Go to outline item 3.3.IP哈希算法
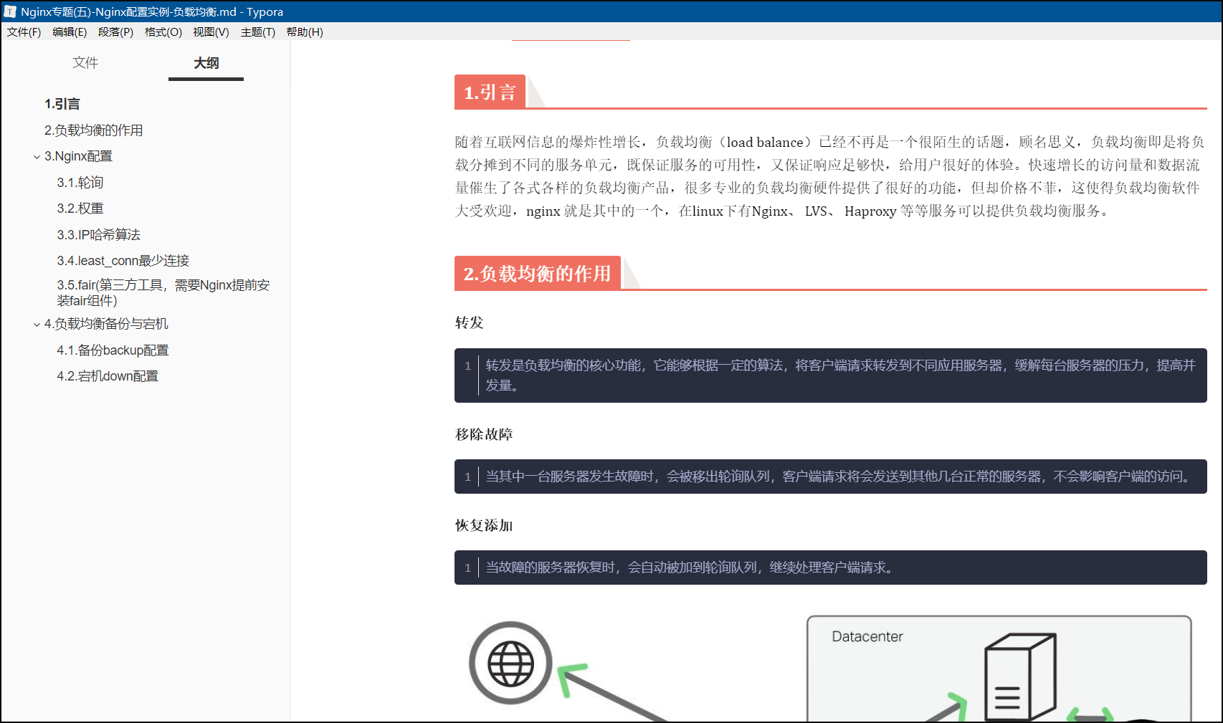Viewport: 1223px width, 723px height. click(99, 235)
